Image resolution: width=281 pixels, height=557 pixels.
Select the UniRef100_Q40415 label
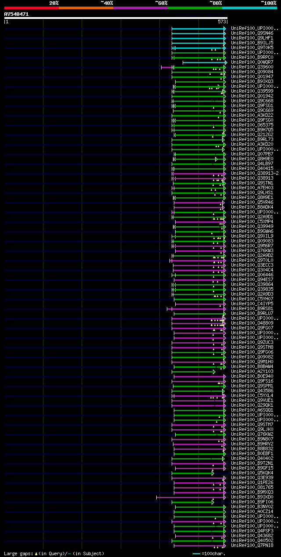click(x=252, y=168)
